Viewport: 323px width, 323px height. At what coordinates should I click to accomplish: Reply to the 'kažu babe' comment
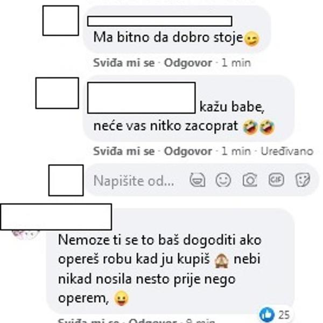(x=188, y=151)
